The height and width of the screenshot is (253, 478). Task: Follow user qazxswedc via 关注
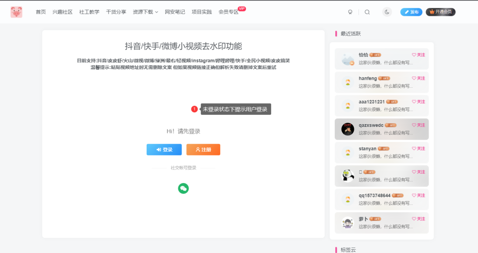(x=419, y=125)
